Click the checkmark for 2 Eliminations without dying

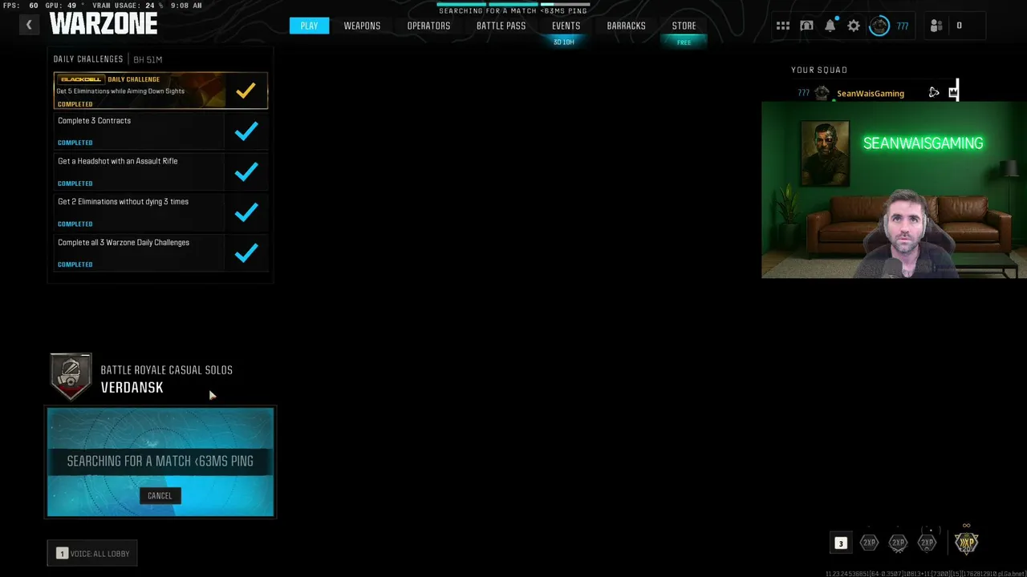point(246,212)
